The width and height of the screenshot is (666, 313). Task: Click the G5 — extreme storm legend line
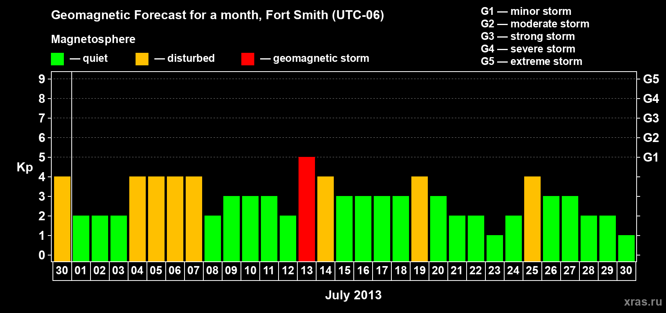(531, 61)
